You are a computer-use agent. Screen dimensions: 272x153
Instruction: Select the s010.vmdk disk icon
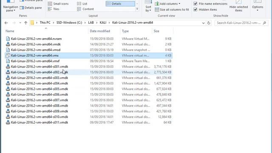click(8, 117)
